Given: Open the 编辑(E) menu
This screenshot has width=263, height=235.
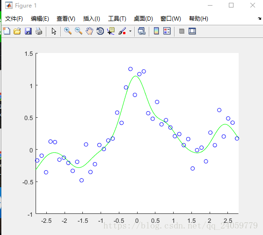Looking at the screenshot, I should pyautogui.click(x=40, y=19).
